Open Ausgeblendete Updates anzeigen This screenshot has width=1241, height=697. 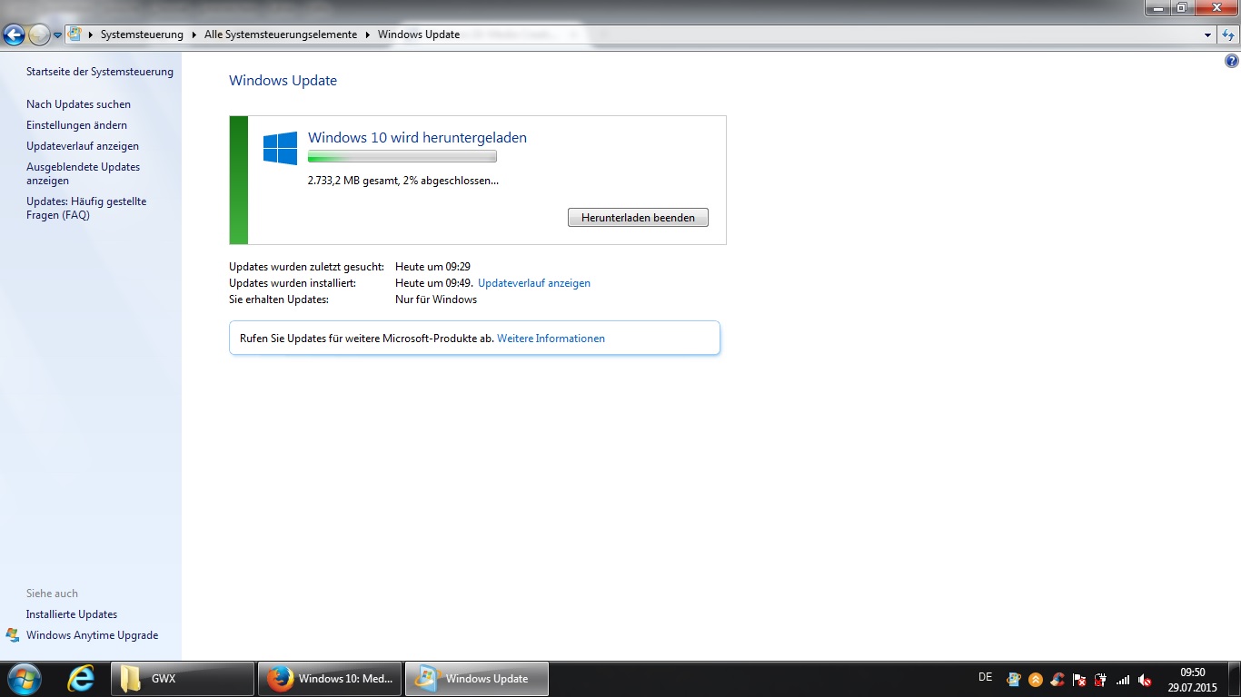83,173
